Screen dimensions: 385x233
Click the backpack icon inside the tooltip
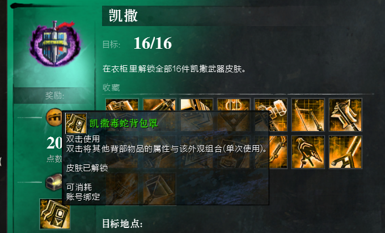[x=76, y=124]
